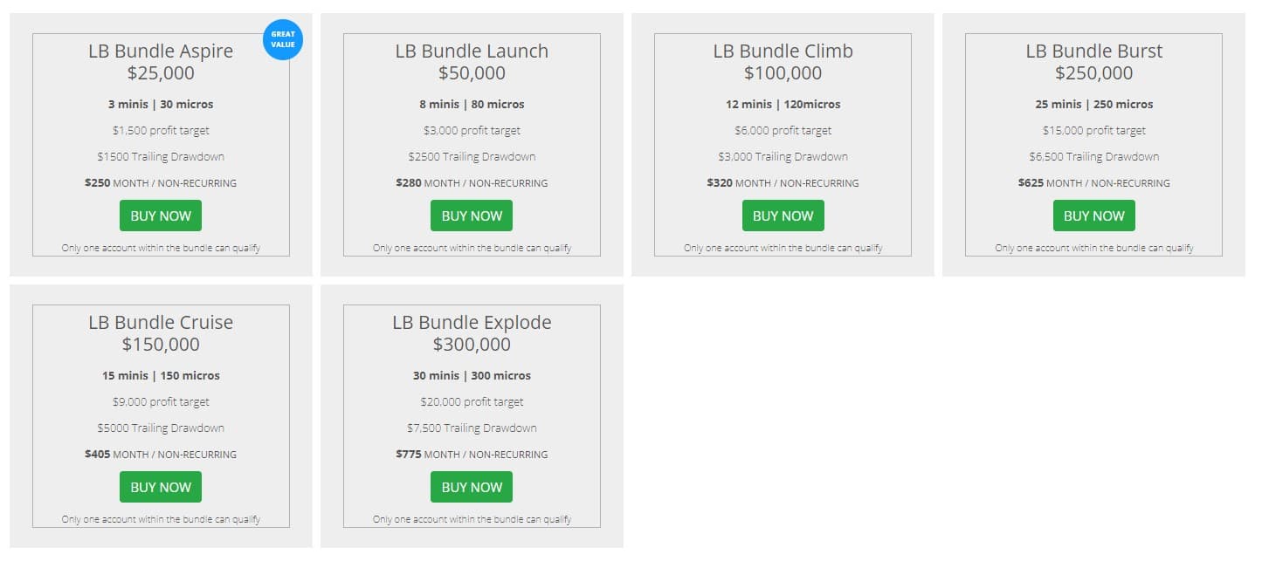Click the $6,000 profit target line
1262x568 pixels.
coord(783,130)
